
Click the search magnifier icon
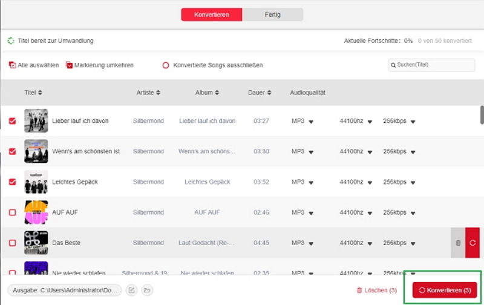pos(393,65)
